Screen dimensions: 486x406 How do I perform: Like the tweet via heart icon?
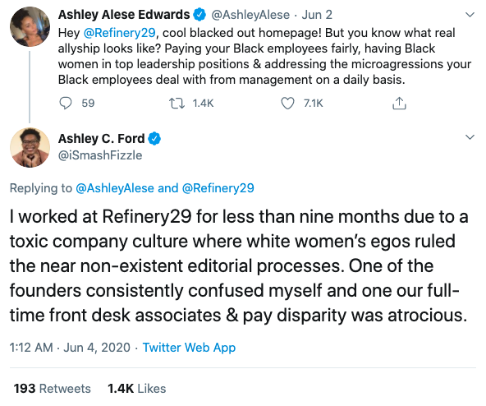287,104
